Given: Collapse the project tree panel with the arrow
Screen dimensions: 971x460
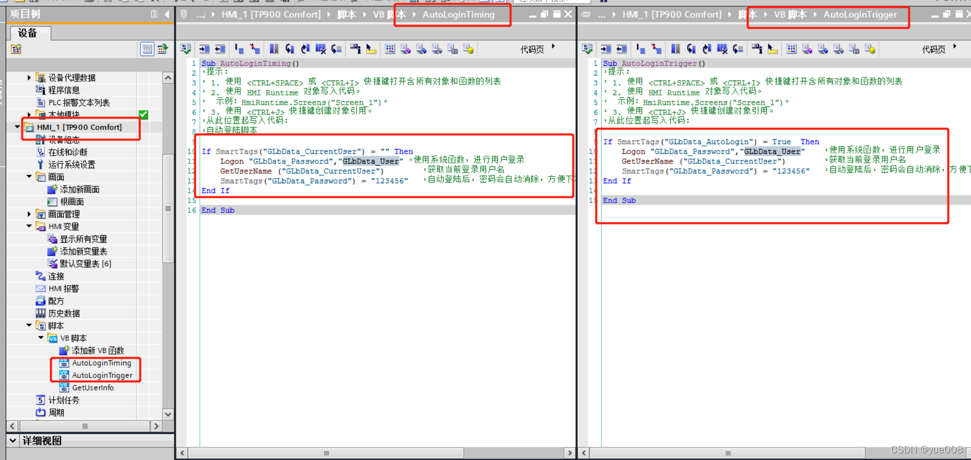Looking at the screenshot, I should (167, 14).
